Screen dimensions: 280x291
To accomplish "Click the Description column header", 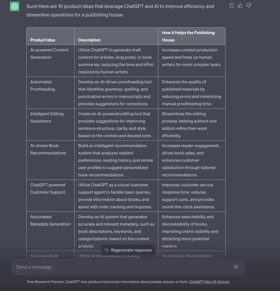I will coord(89,40).
